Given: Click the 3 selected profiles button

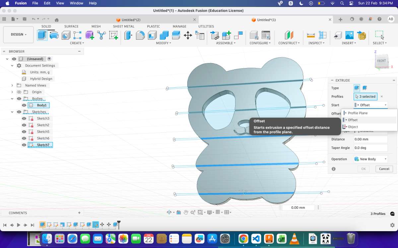Looking at the screenshot, I should point(365,97).
